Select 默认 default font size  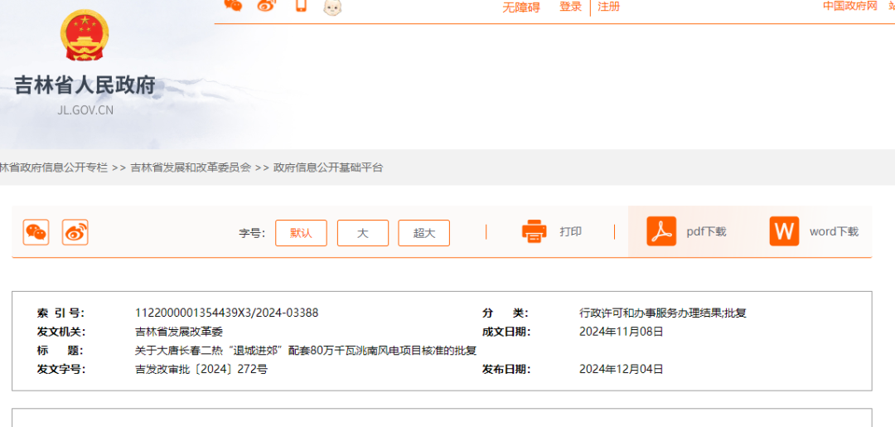(x=301, y=233)
